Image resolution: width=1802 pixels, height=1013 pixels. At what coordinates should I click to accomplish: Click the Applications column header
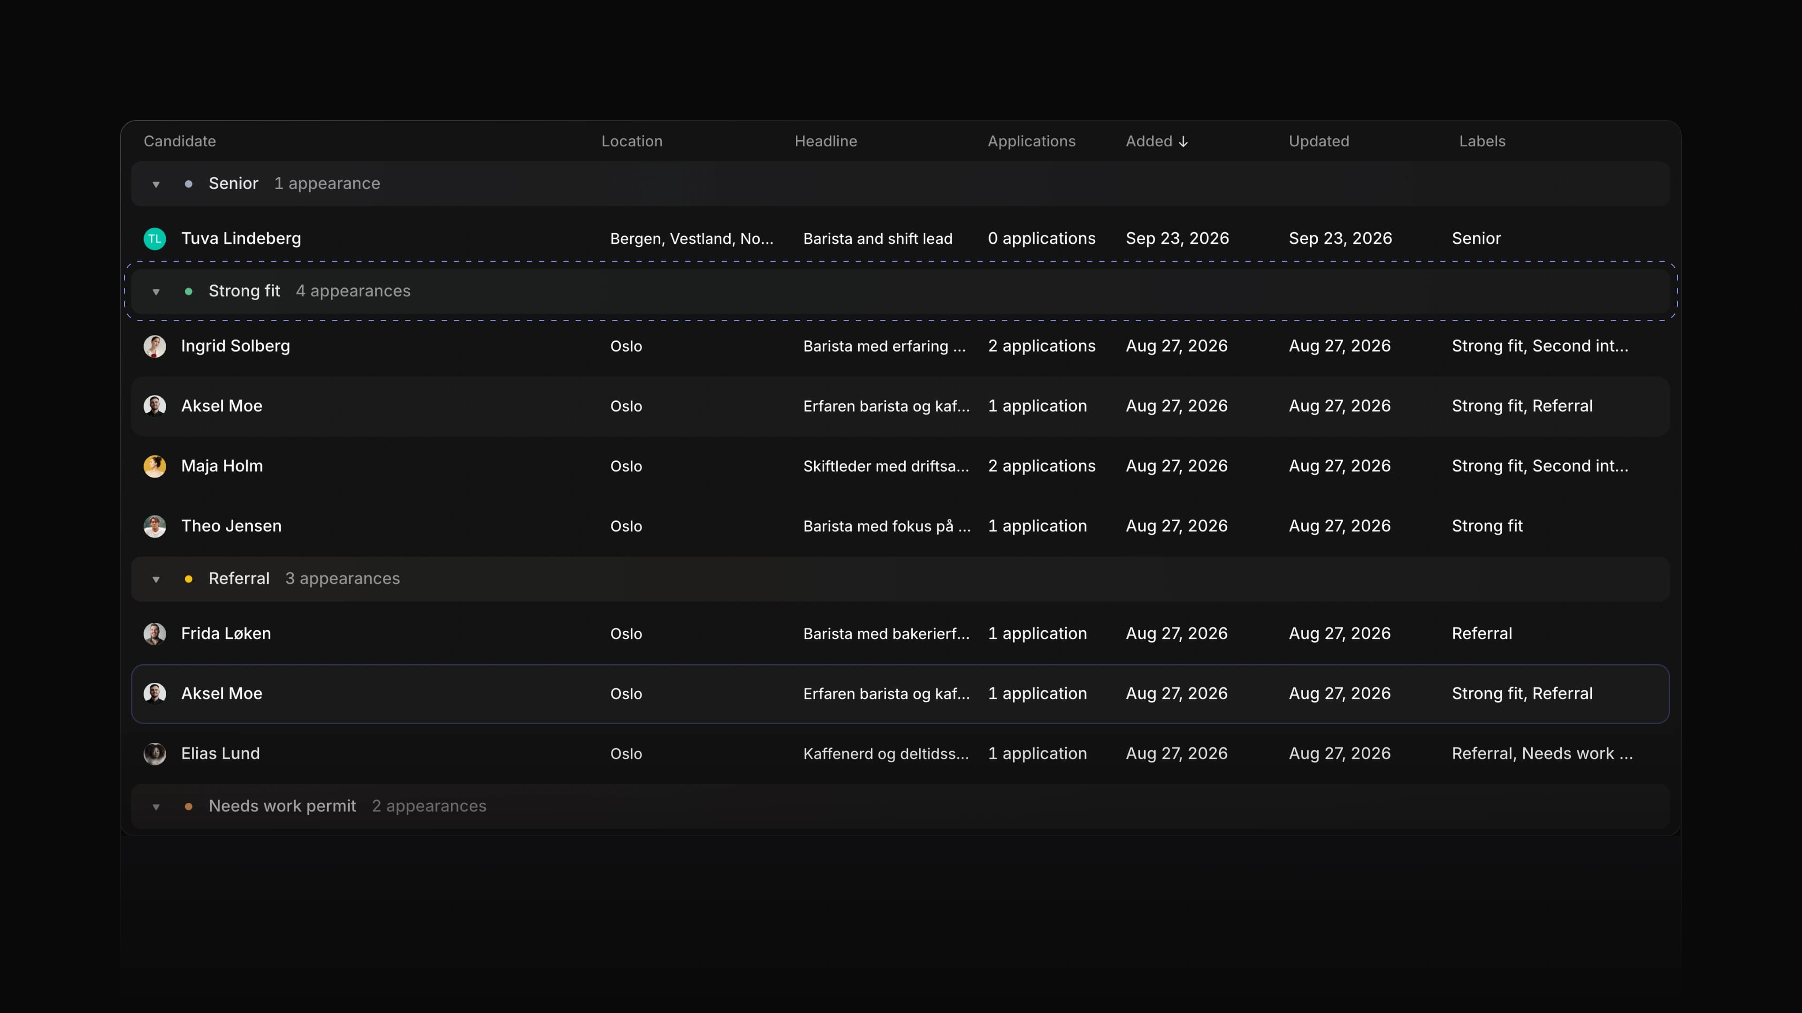1031,141
